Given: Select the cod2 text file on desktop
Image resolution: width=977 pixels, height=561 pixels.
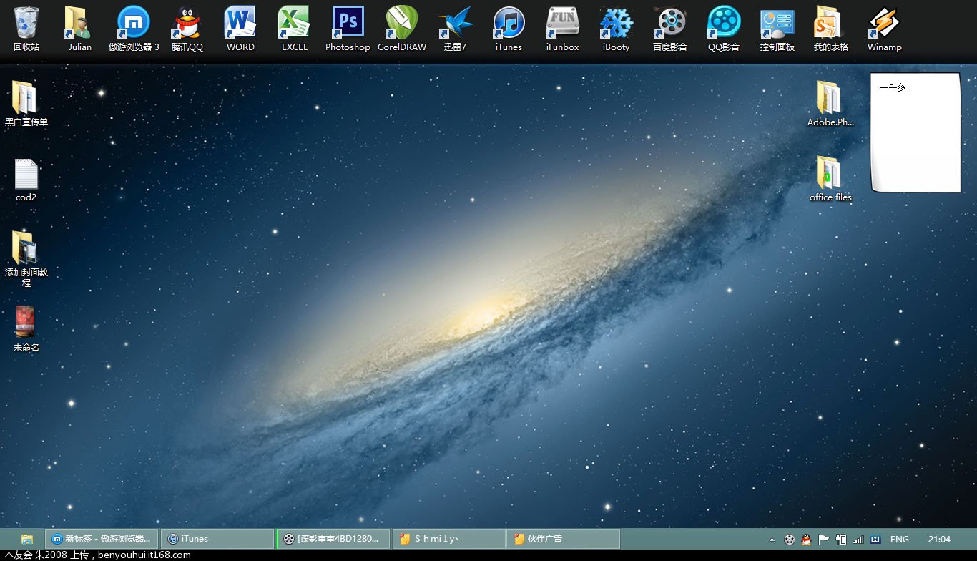Looking at the screenshot, I should point(26,175).
